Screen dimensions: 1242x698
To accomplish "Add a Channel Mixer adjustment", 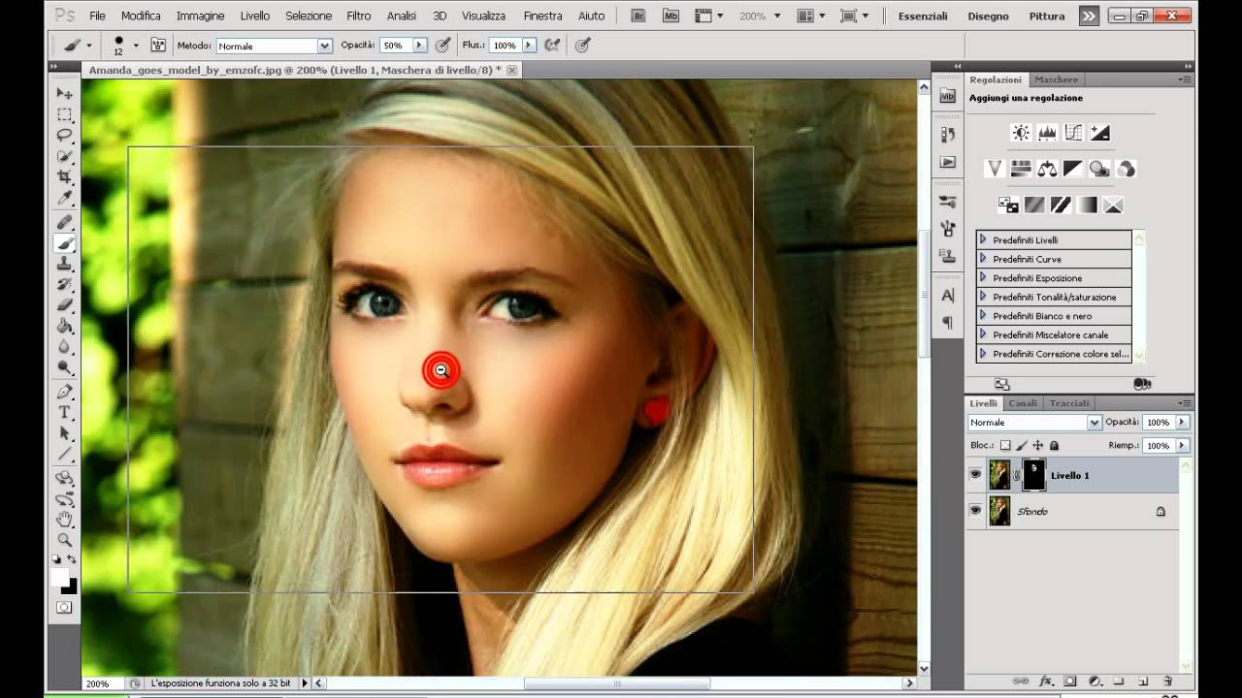I will point(1126,169).
